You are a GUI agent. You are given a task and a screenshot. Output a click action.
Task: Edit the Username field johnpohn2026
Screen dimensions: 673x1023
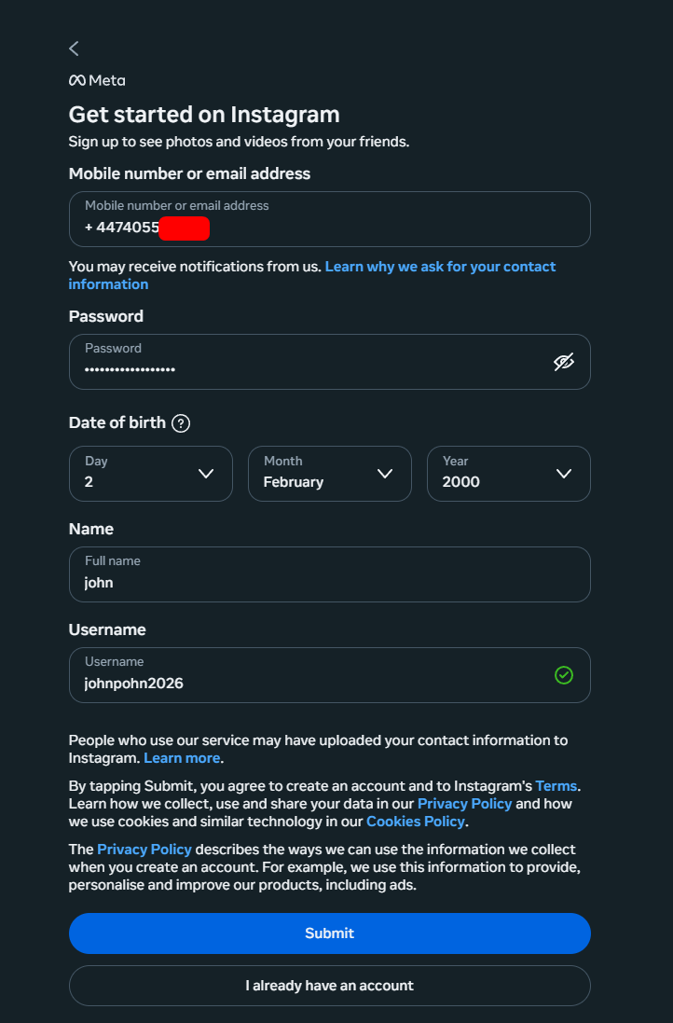pos(329,675)
